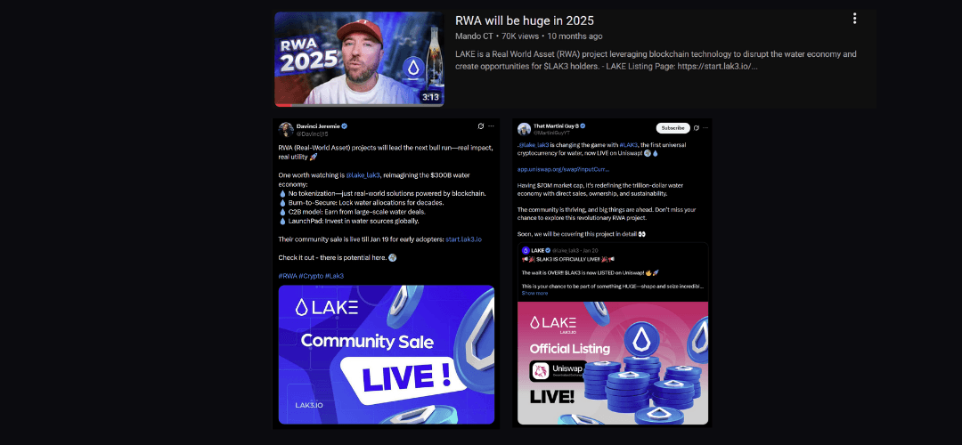The height and width of the screenshot is (445, 962).
Task: Click the verified badge beside That Martini Guy
Action: [583, 125]
